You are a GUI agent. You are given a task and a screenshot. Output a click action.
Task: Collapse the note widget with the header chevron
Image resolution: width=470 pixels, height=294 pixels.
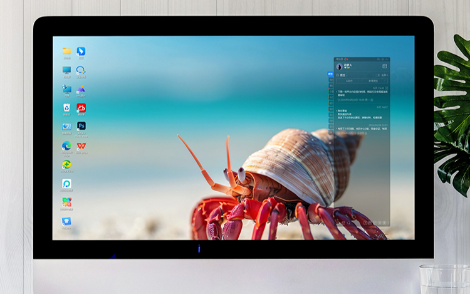[387, 60]
